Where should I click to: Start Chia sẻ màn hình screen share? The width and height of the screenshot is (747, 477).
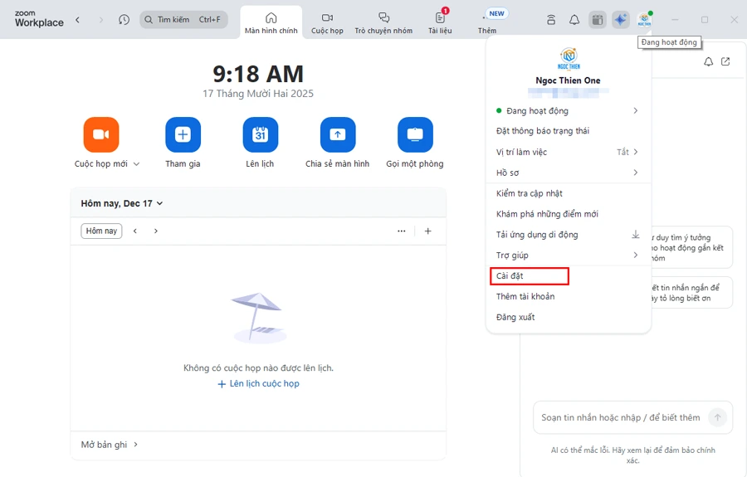338,134
